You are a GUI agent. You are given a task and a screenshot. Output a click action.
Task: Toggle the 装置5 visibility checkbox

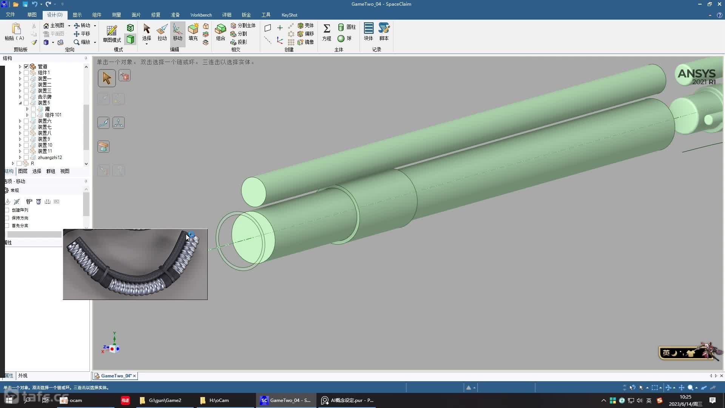(x=26, y=103)
